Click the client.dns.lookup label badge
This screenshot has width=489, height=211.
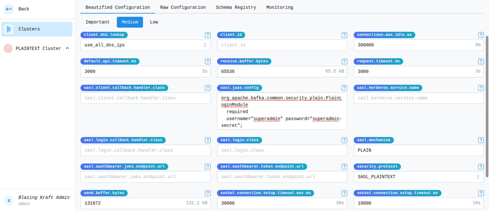coord(104,35)
